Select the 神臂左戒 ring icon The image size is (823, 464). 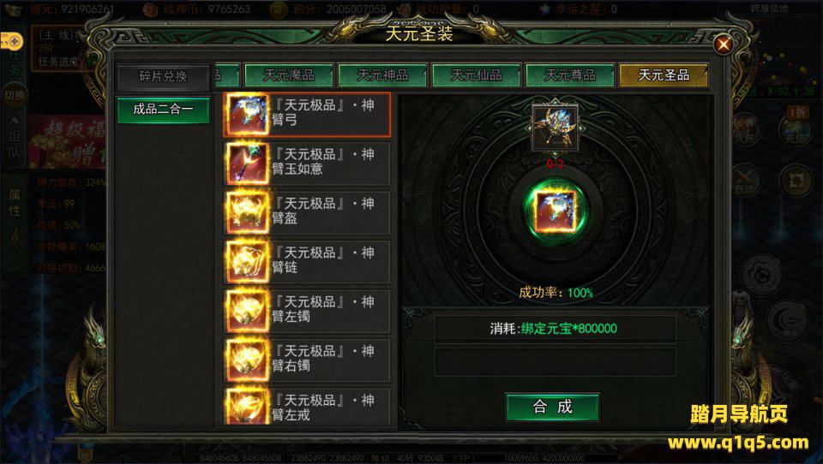pos(247,407)
